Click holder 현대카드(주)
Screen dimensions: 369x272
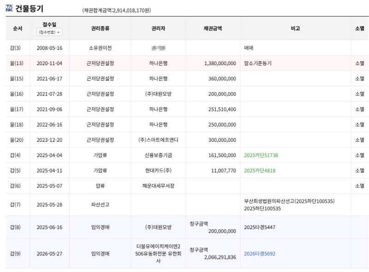158,171
